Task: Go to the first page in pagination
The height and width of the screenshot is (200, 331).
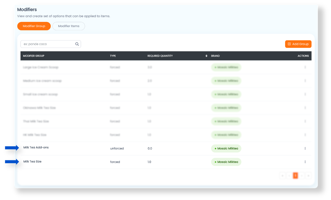Action: click(282, 176)
